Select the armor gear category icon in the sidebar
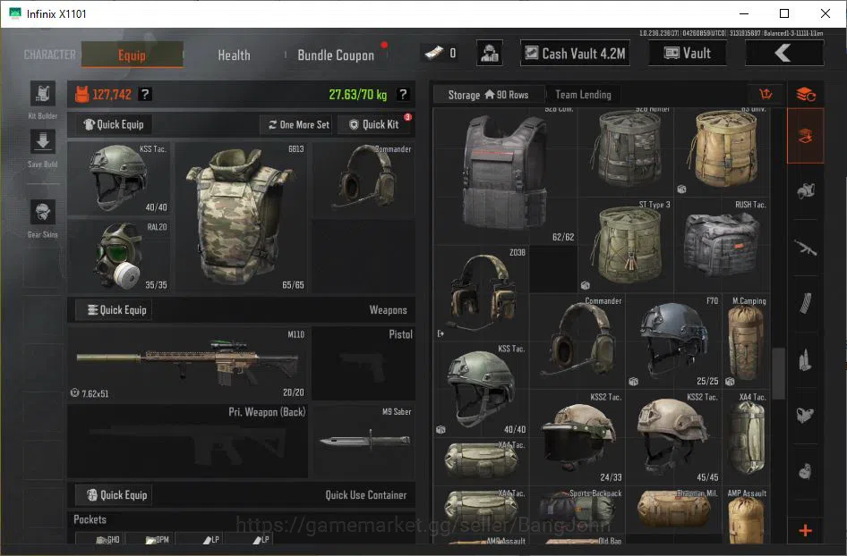Viewport: 847px width, 556px height. point(806,191)
